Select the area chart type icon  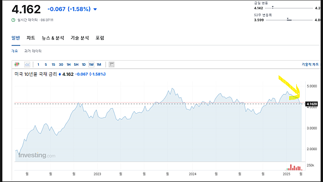coord(27,65)
